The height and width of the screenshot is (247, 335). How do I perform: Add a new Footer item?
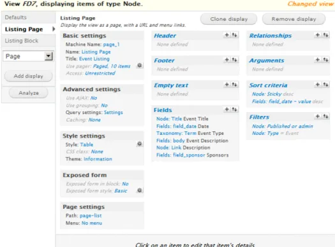click(x=227, y=60)
